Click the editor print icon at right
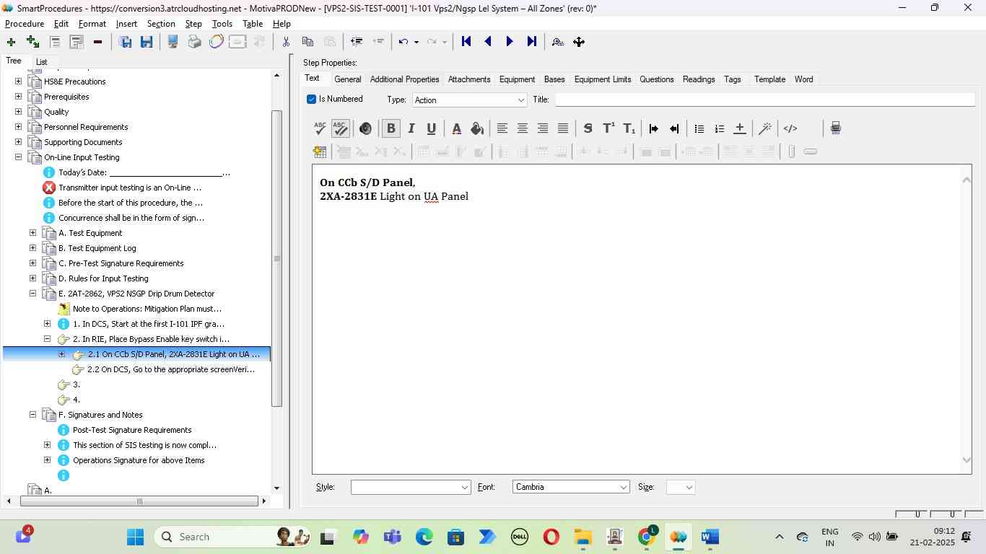 pyautogui.click(x=836, y=128)
